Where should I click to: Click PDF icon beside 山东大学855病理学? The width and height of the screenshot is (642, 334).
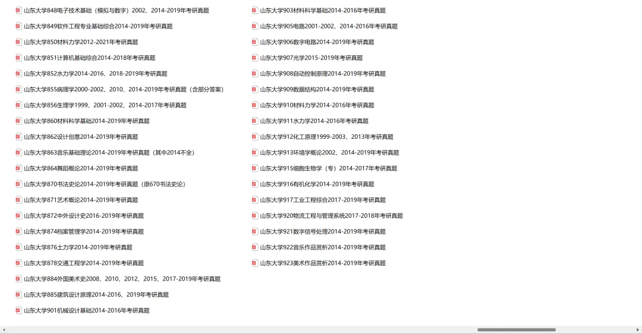[18, 89]
